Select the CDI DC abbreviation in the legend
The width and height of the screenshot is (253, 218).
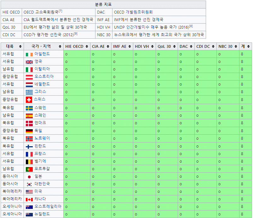(9, 35)
